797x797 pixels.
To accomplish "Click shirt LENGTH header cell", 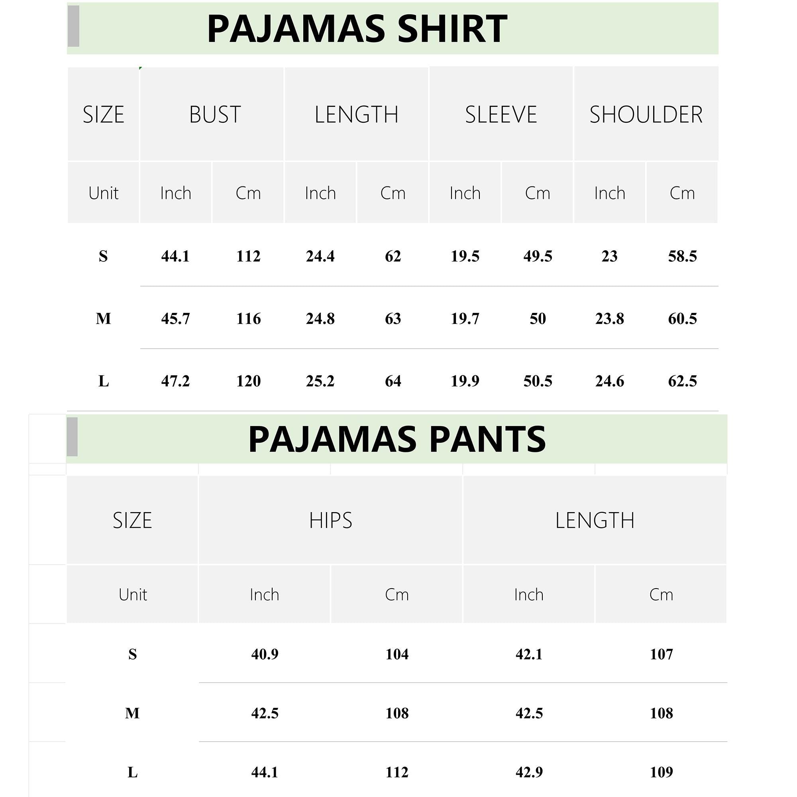I will (356, 114).
